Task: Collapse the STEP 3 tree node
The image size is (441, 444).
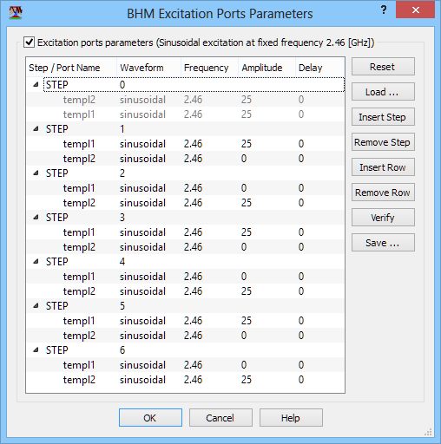Action: click(x=36, y=217)
